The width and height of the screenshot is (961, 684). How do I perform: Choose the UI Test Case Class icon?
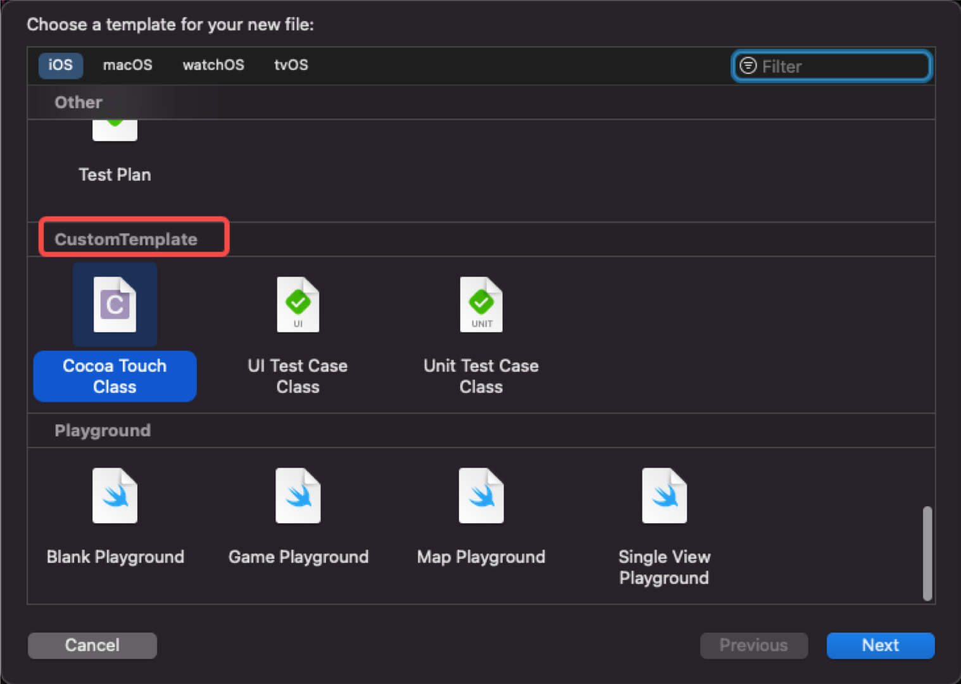pyautogui.click(x=298, y=304)
